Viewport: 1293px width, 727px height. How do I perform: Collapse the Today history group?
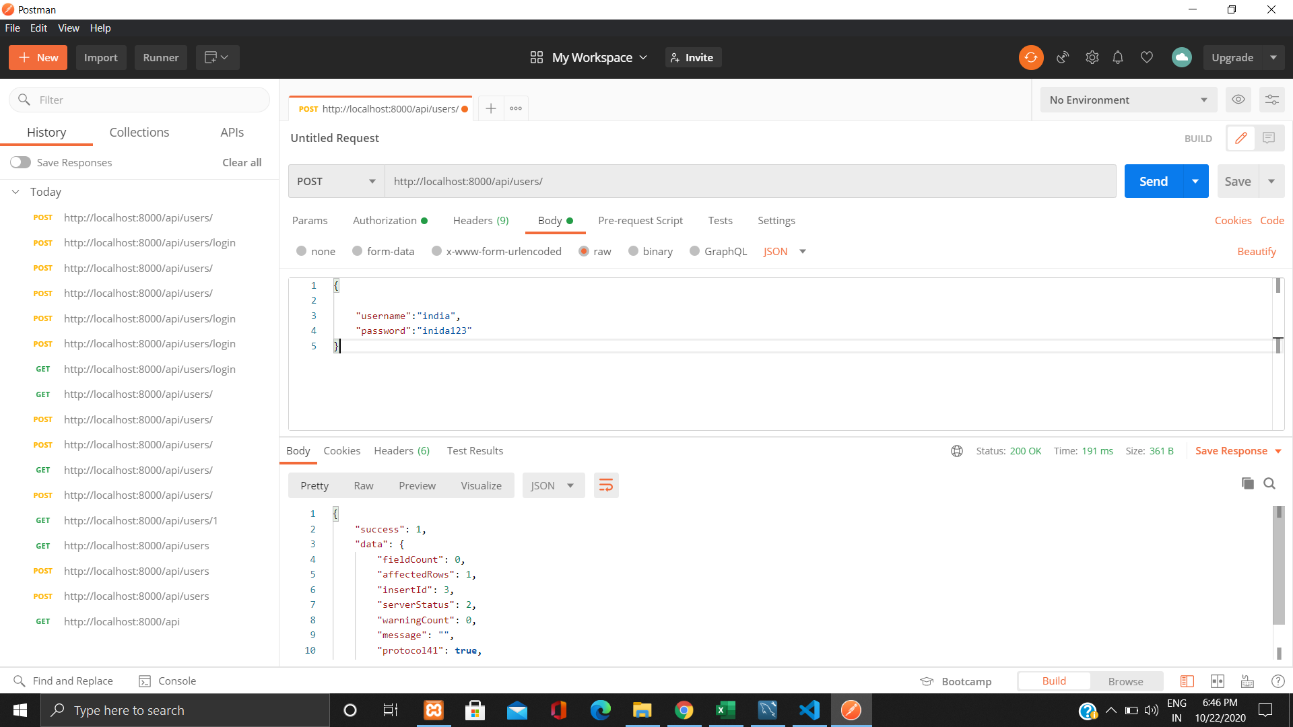tap(15, 192)
